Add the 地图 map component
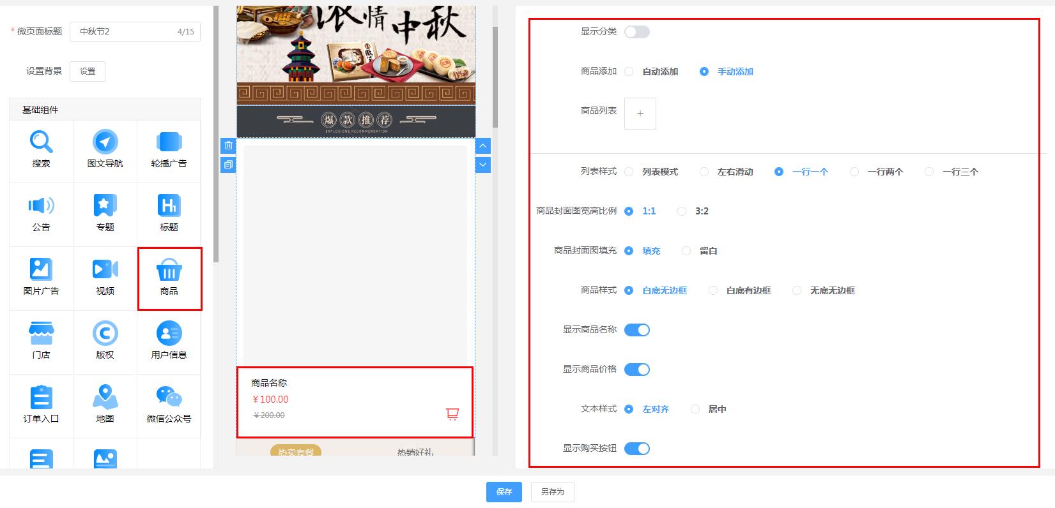Viewport: 1055px width, 508px height. [x=105, y=407]
